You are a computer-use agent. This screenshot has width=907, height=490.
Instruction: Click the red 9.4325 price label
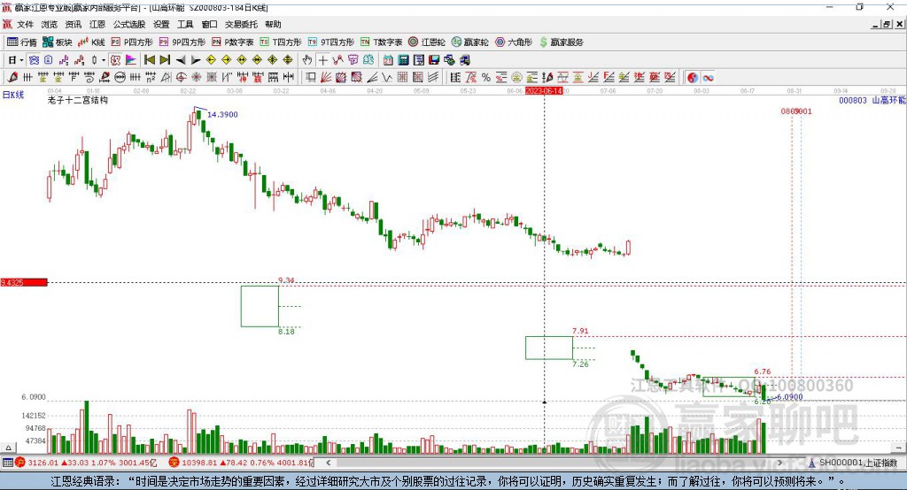point(24,282)
